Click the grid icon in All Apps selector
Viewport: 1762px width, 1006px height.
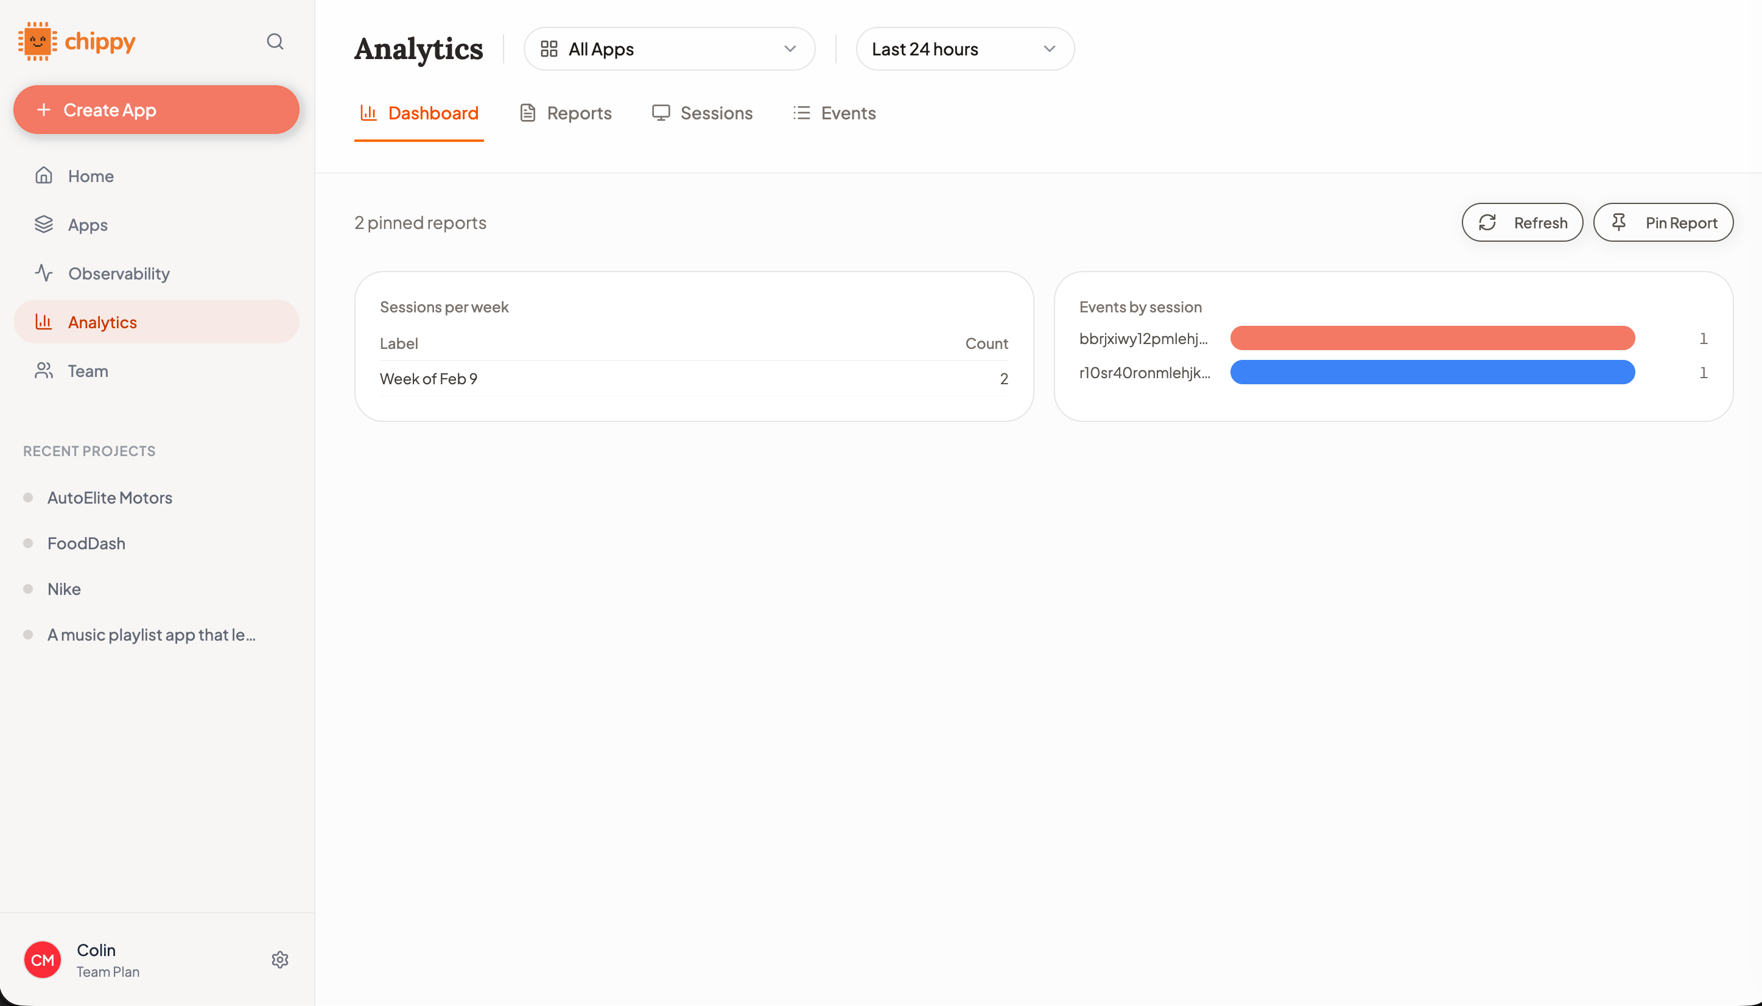[549, 49]
